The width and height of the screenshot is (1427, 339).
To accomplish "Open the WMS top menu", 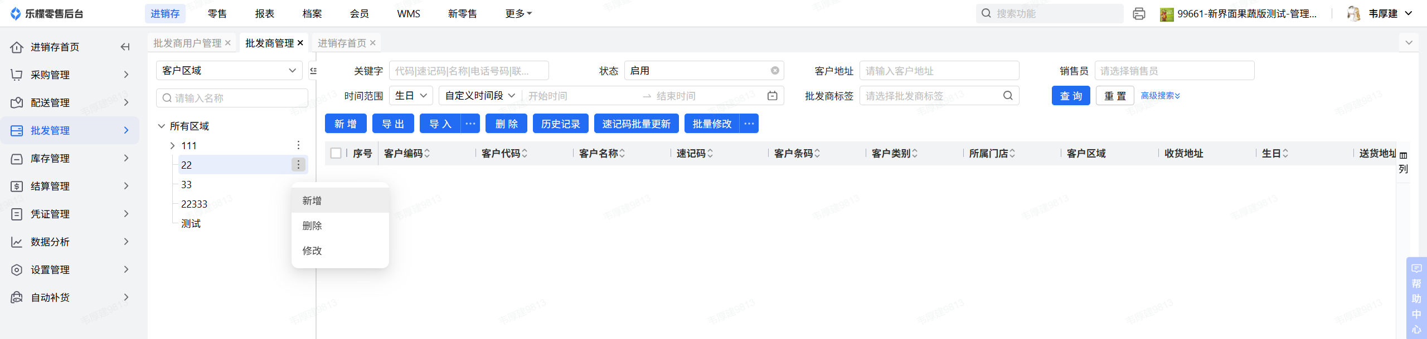I will click(409, 14).
